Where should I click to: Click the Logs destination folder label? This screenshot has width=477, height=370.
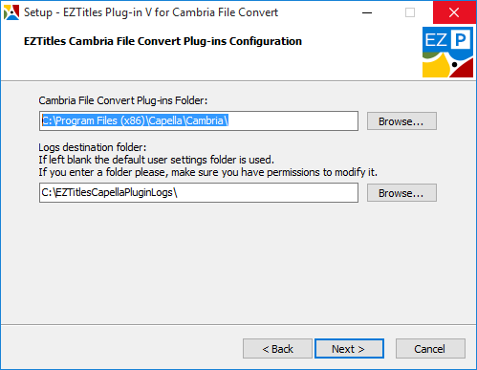click(x=93, y=147)
